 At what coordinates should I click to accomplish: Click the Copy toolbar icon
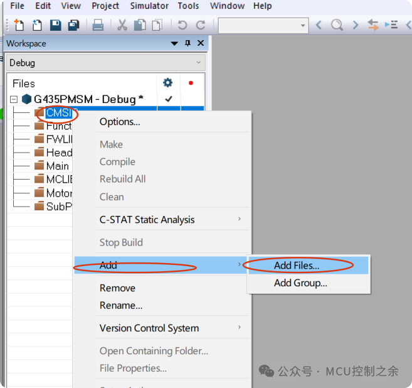[x=140, y=25]
